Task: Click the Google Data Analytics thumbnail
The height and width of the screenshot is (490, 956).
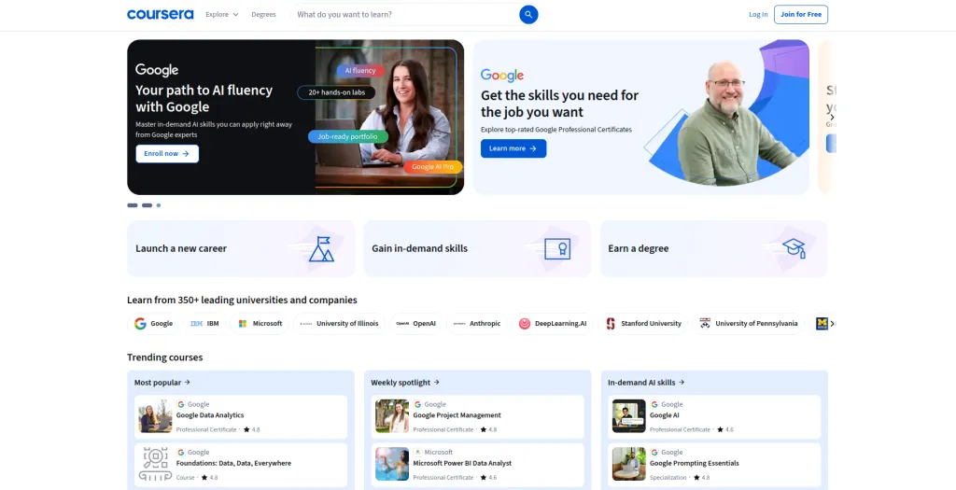Action: [155, 416]
